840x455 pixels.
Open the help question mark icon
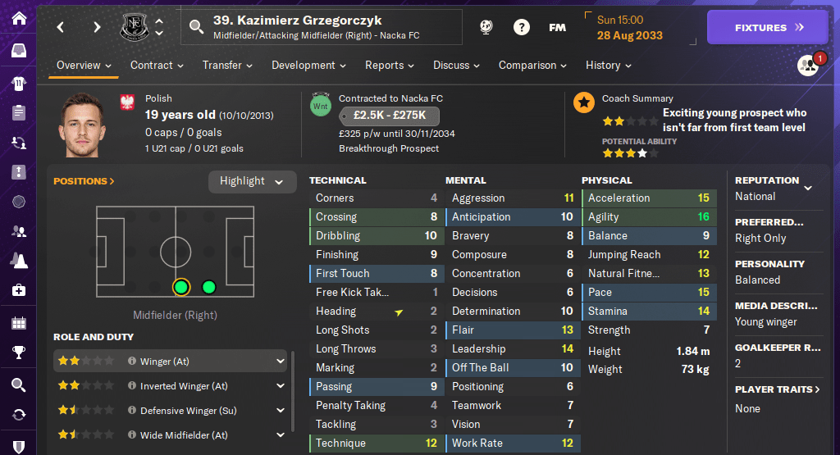point(521,27)
